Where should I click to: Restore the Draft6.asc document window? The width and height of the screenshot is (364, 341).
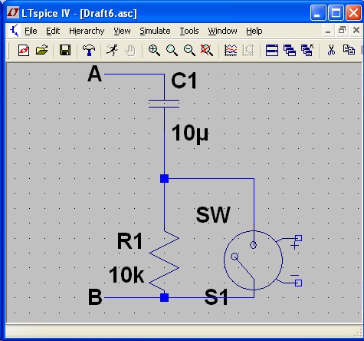(x=342, y=31)
